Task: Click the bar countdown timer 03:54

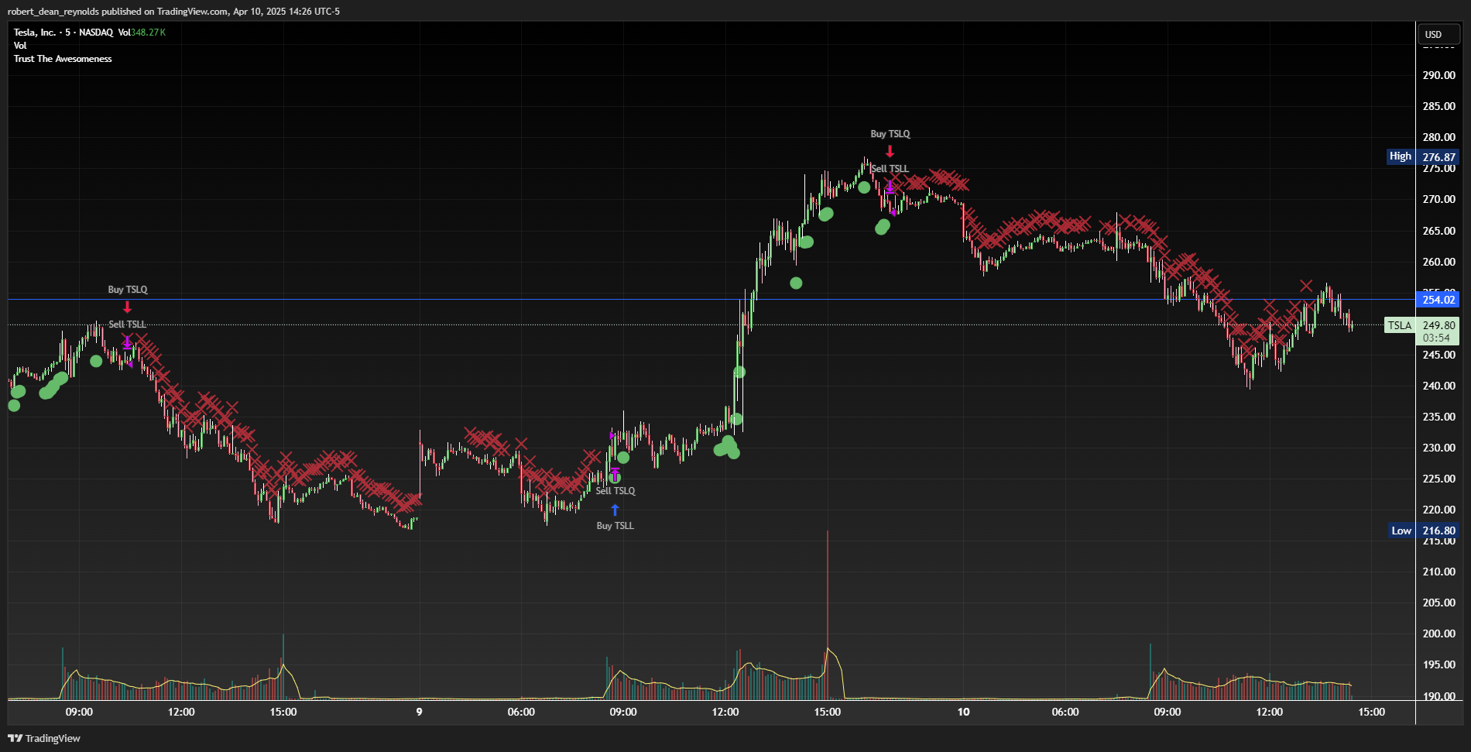Action: pos(1436,338)
